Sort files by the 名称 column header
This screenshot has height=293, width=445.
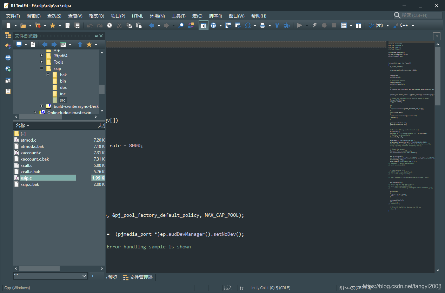coord(45,125)
